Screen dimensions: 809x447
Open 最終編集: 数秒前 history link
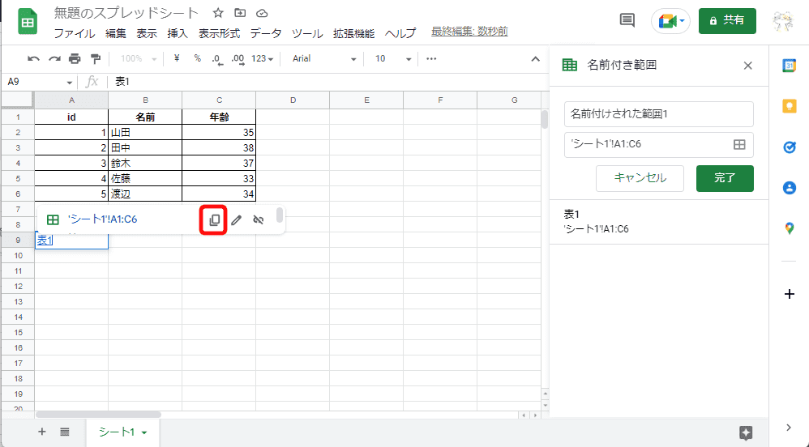click(469, 32)
